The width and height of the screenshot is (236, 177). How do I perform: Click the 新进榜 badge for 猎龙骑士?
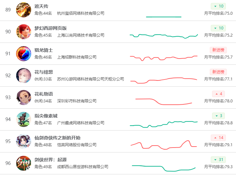point(218,50)
